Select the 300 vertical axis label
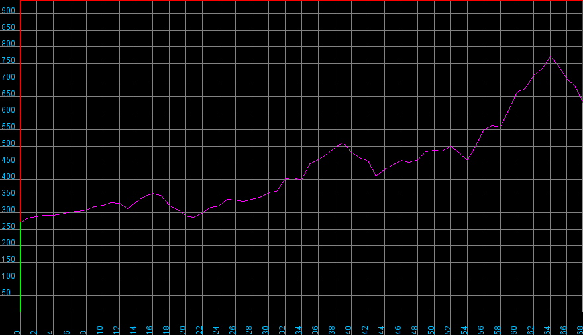This screenshot has height=335, width=583. point(8,210)
